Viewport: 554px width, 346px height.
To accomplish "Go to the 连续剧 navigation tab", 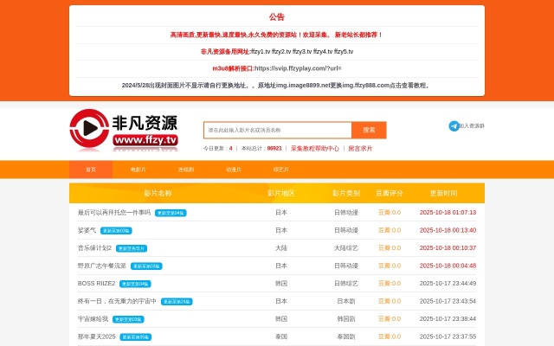I will pyautogui.click(x=186, y=170).
